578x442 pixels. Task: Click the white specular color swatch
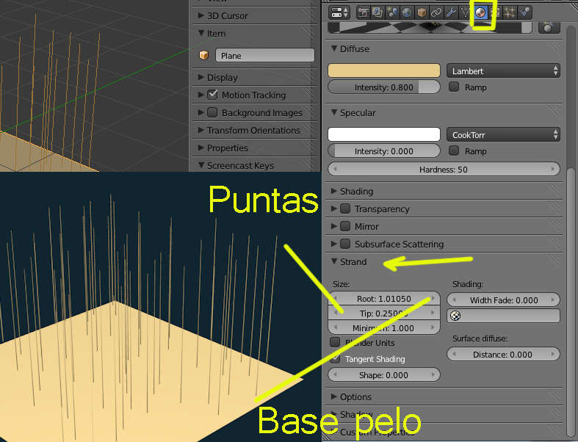383,134
